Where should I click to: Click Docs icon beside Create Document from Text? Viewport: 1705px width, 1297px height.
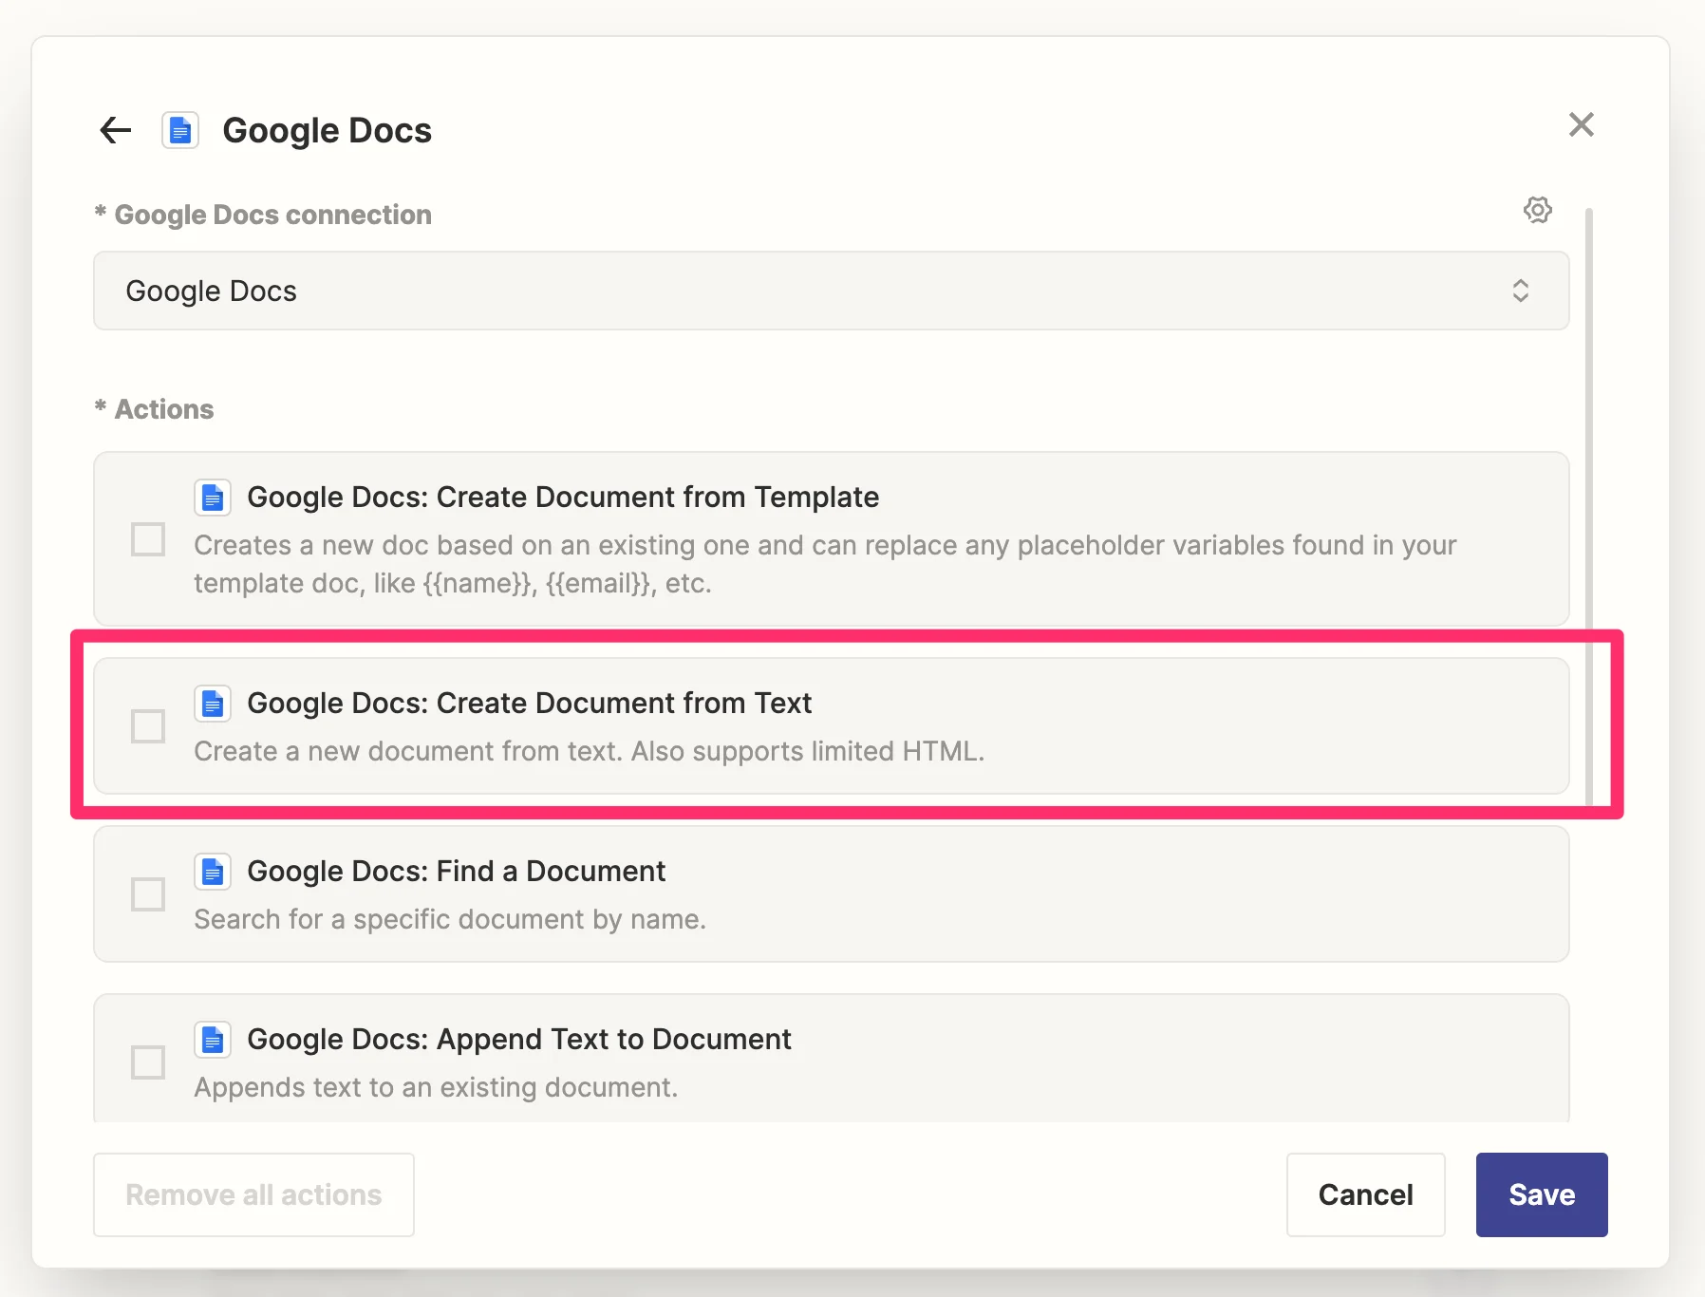(x=213, y=703)
